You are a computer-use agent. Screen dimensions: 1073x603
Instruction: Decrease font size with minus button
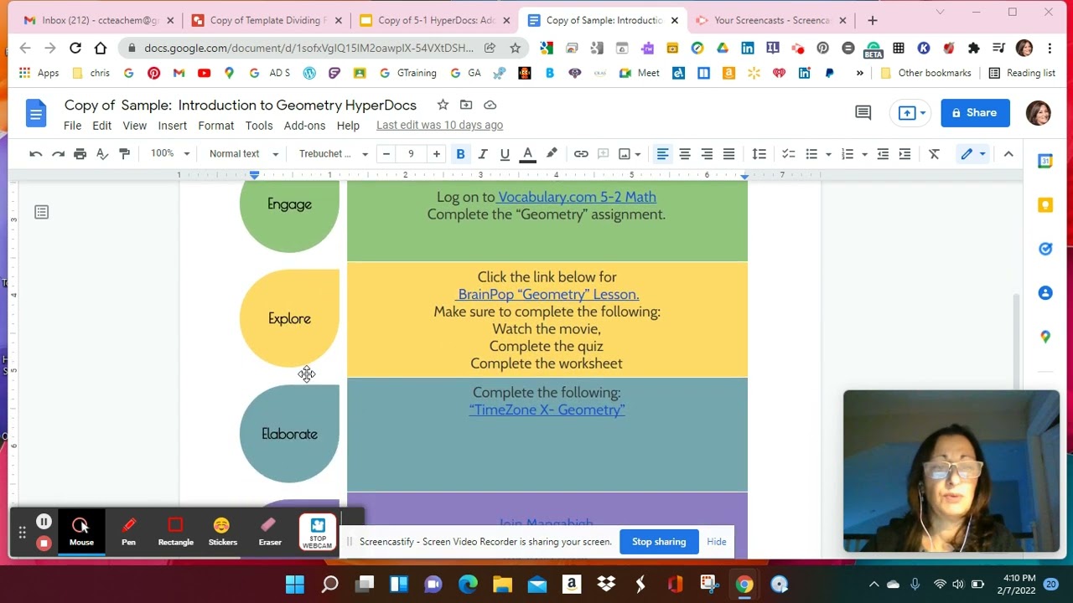(386, 154)
